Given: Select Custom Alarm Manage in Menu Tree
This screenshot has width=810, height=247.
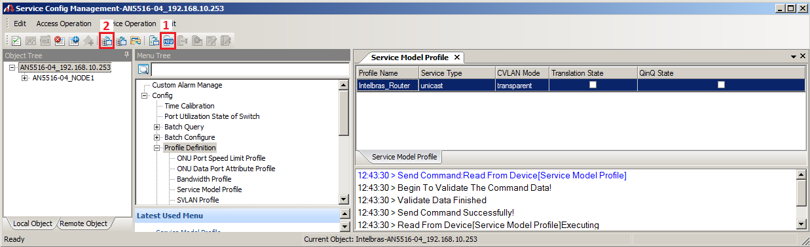Looking at the screenshot, I should pos(187,85).
